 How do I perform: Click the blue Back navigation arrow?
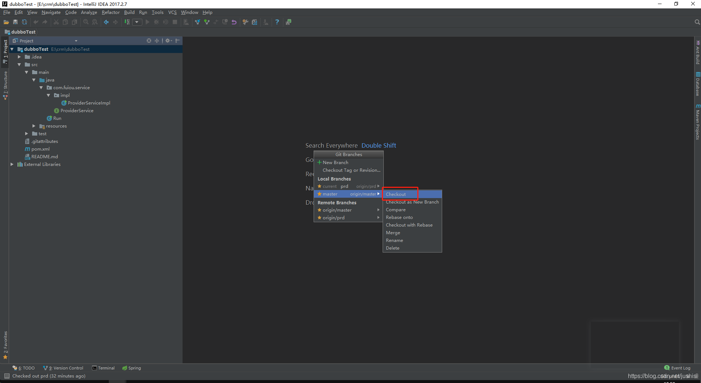[x=106, y=22]
